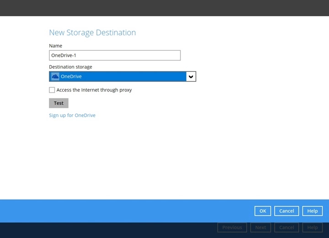329x238 pixels.
Task: Click the dimmed Help button in the dark footer
Action: [313, 227]
